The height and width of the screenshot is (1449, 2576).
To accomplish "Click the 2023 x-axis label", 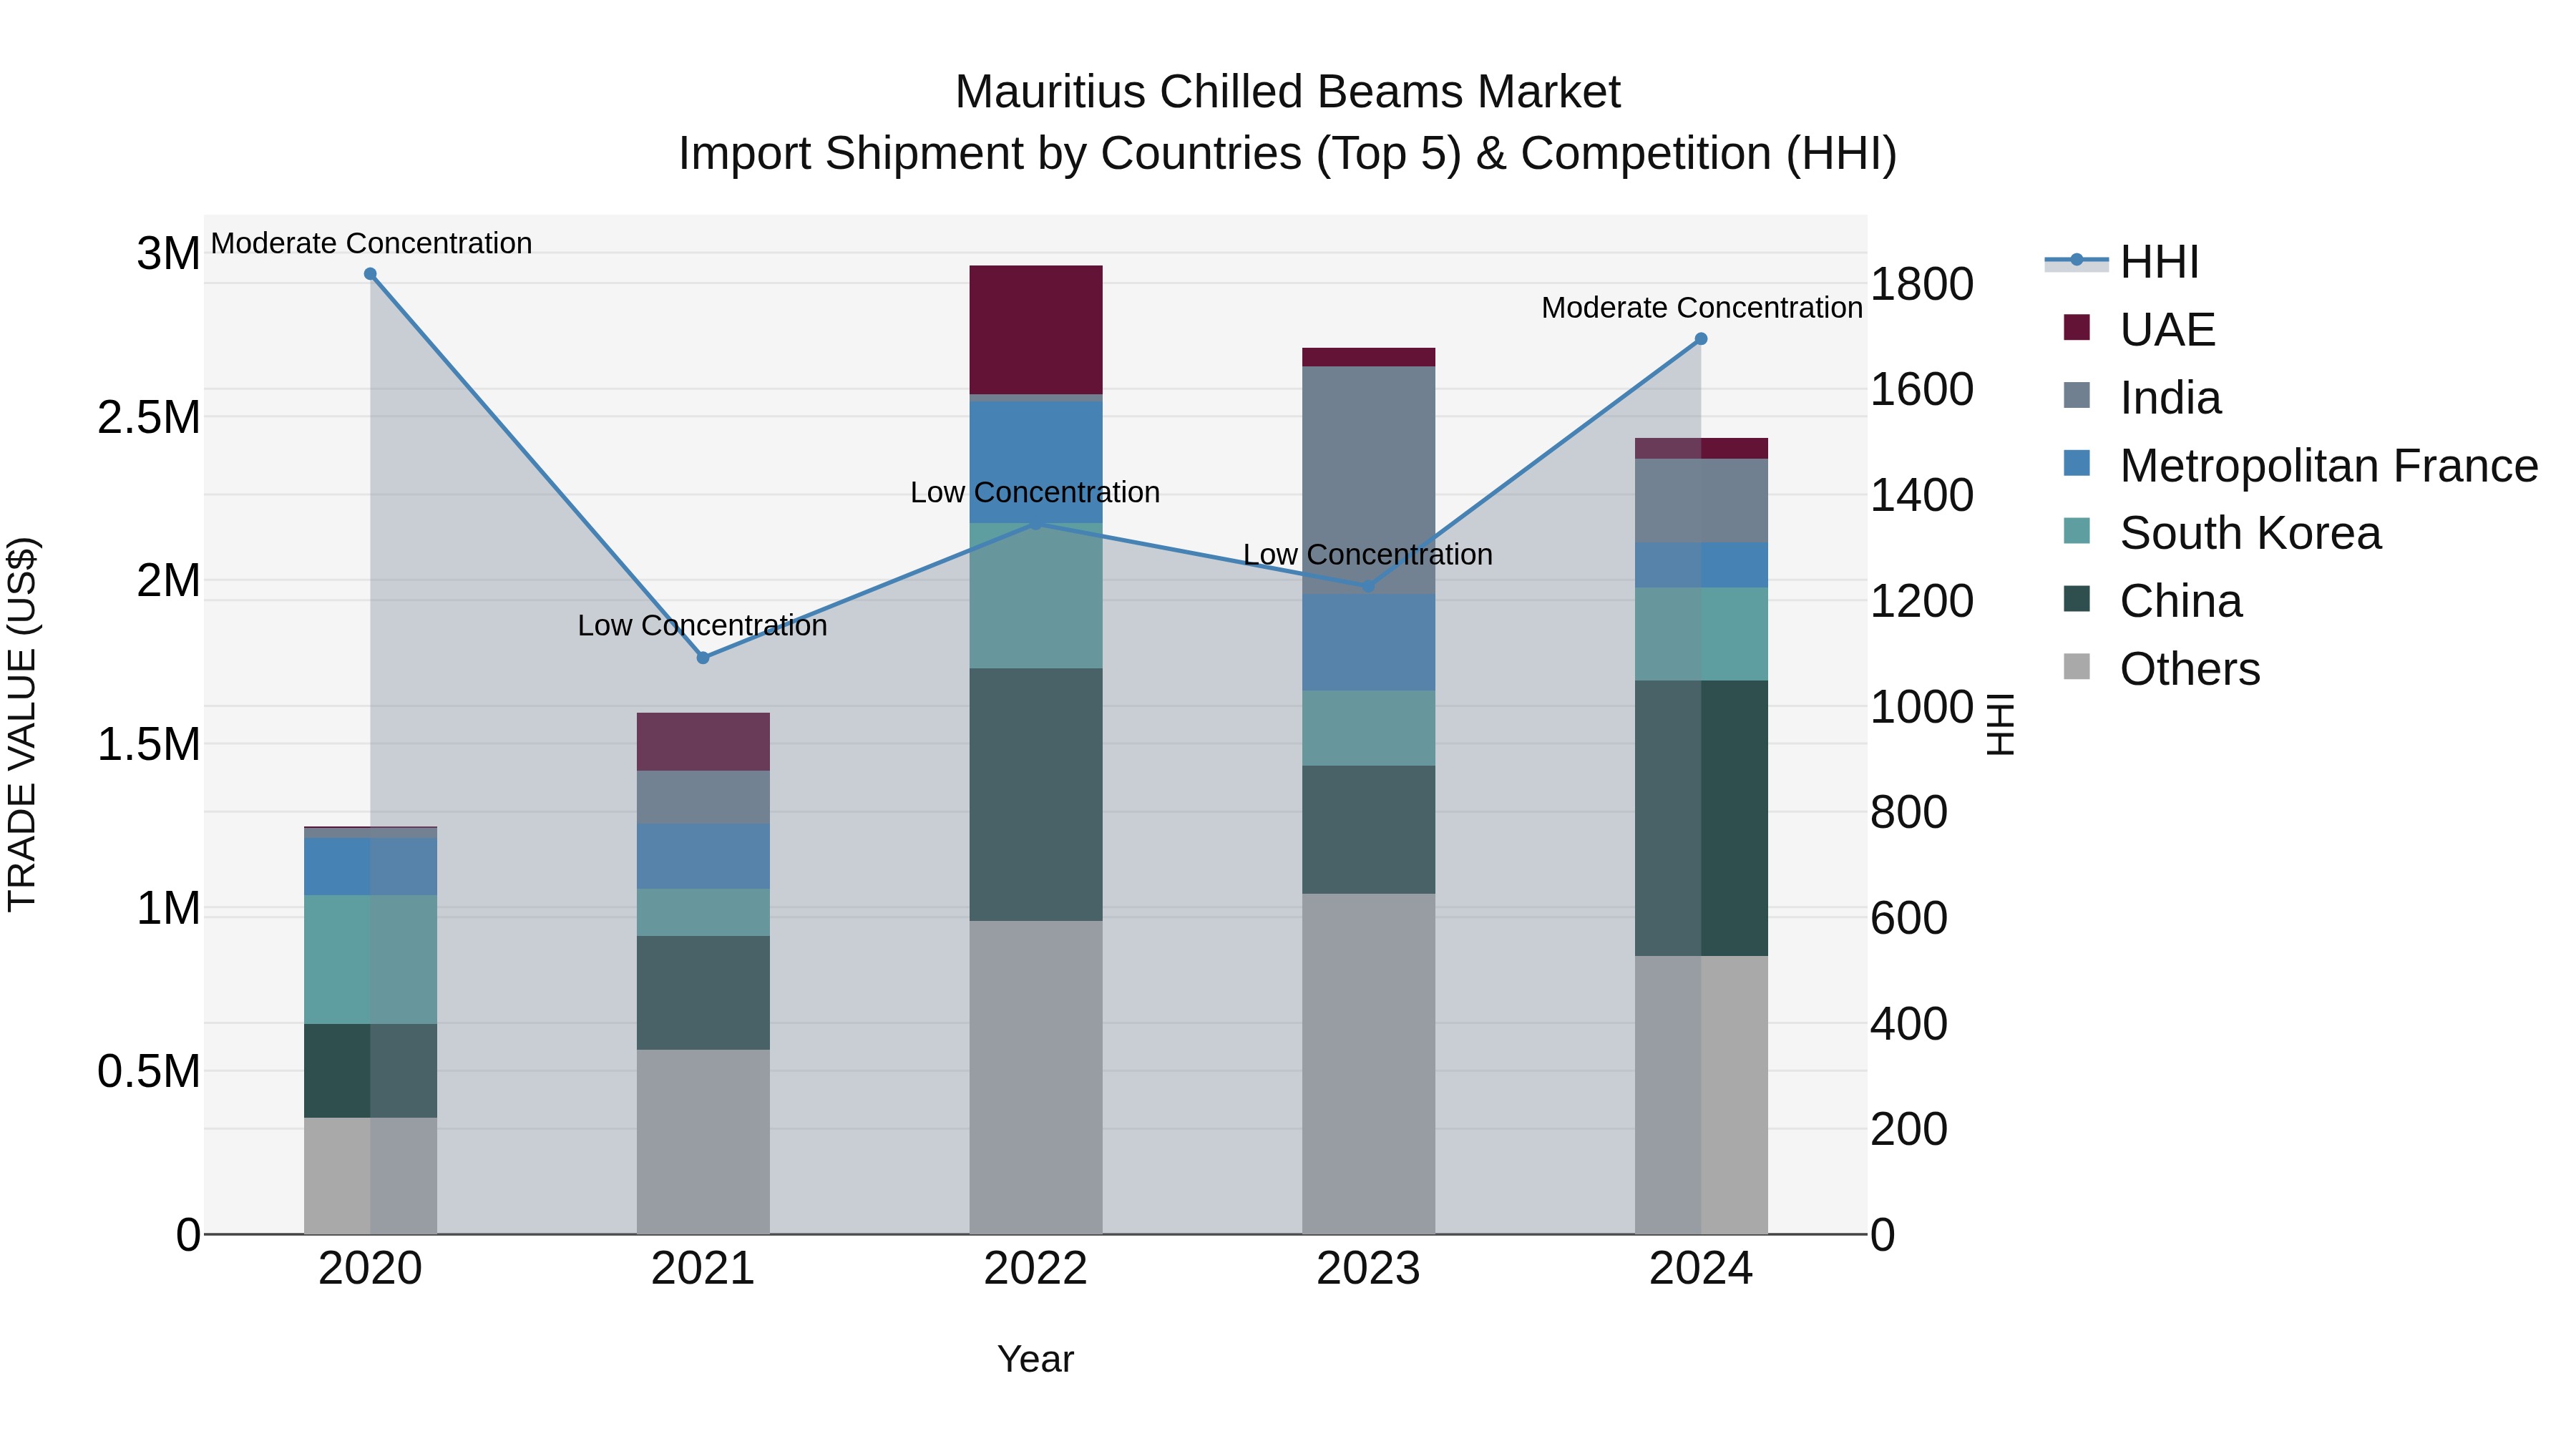I will coord(1369,1269).
